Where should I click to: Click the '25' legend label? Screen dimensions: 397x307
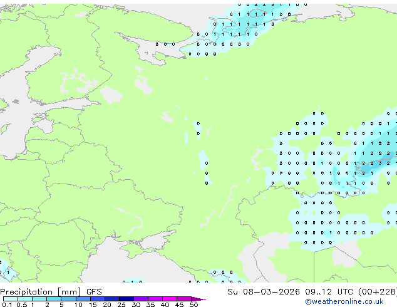[x=121, y=304]
